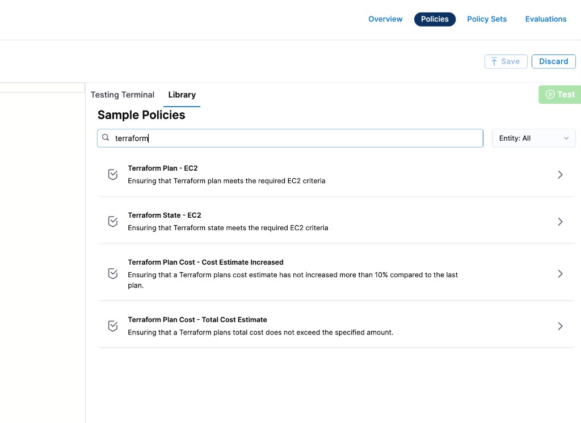Click the magnifying glass in the search field
The width and height of the screenshot is (581, 423).
click(106, 137)
